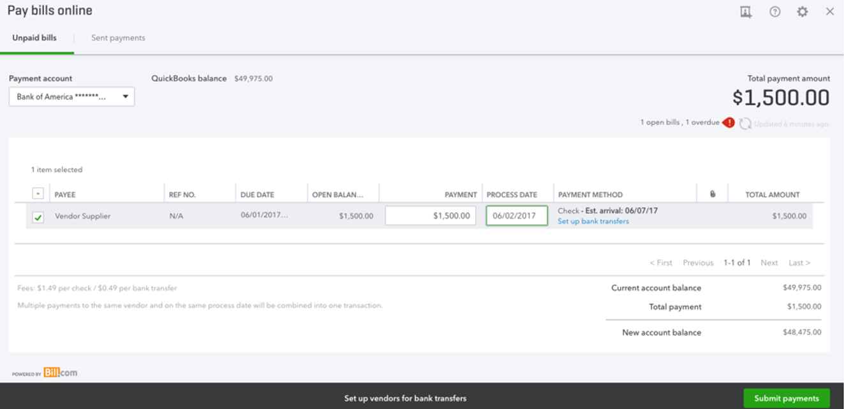The height and width of the screenshot is (409, 844).
Task: Click the red overdue alert icon
Action: (729, 123)
